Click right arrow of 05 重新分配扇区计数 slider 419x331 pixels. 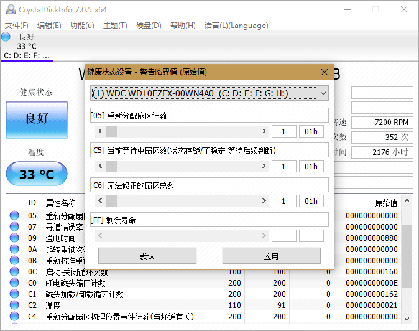[x=265, y=131]
